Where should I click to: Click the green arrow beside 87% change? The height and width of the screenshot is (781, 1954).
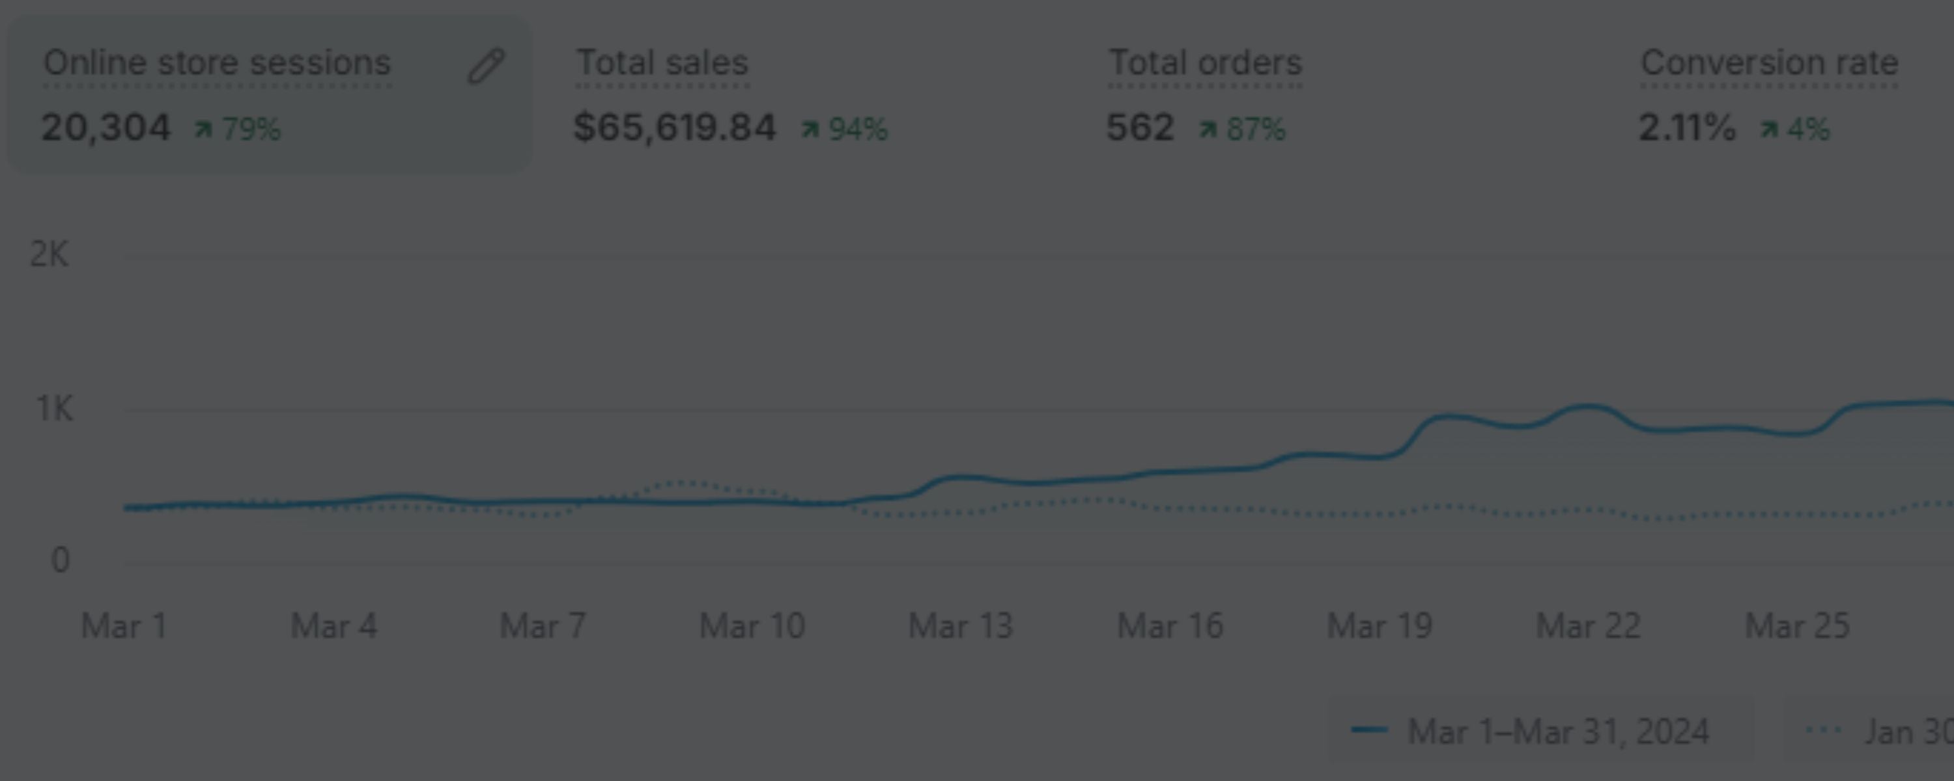(1208, 130)
